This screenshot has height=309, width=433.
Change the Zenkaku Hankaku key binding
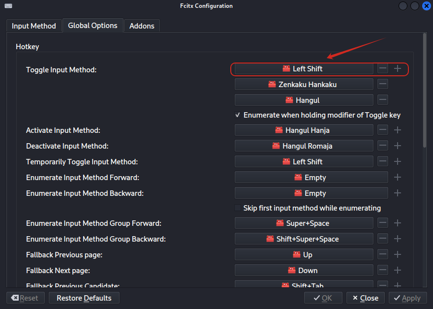pos(304,84)
